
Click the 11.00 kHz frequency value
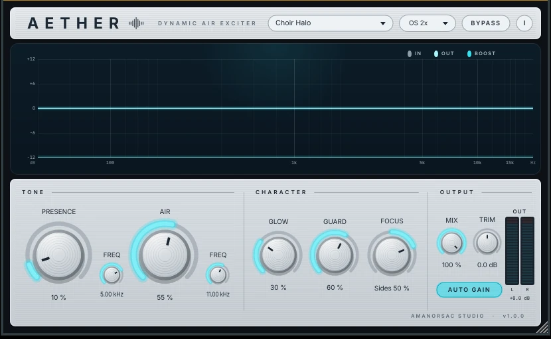coord(218,294)
